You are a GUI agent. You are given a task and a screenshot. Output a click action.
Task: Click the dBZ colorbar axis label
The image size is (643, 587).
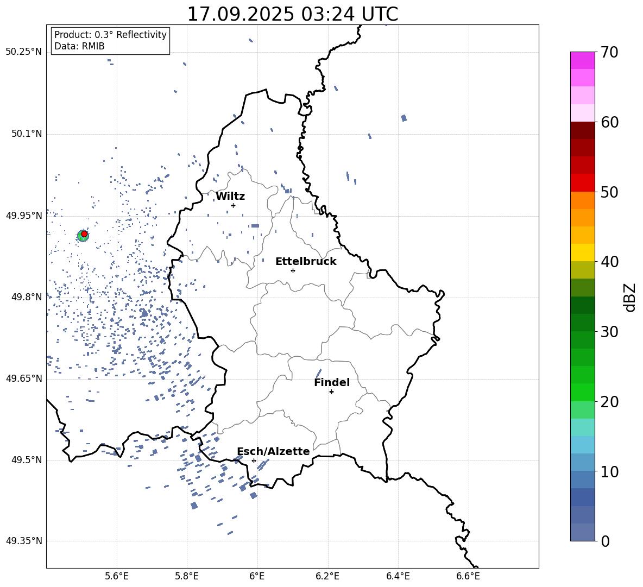630,297
